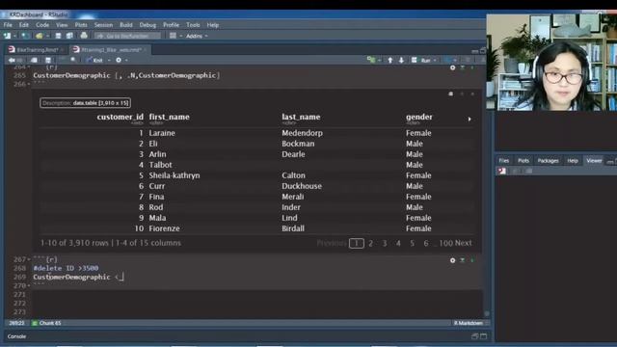Open find and replace magnifier

tap(73, 60)
